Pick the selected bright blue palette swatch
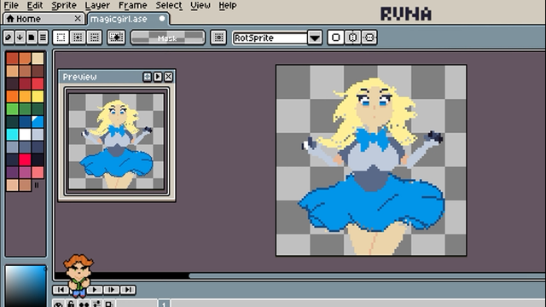The image size is (546, 307). [x=38, y=121]
